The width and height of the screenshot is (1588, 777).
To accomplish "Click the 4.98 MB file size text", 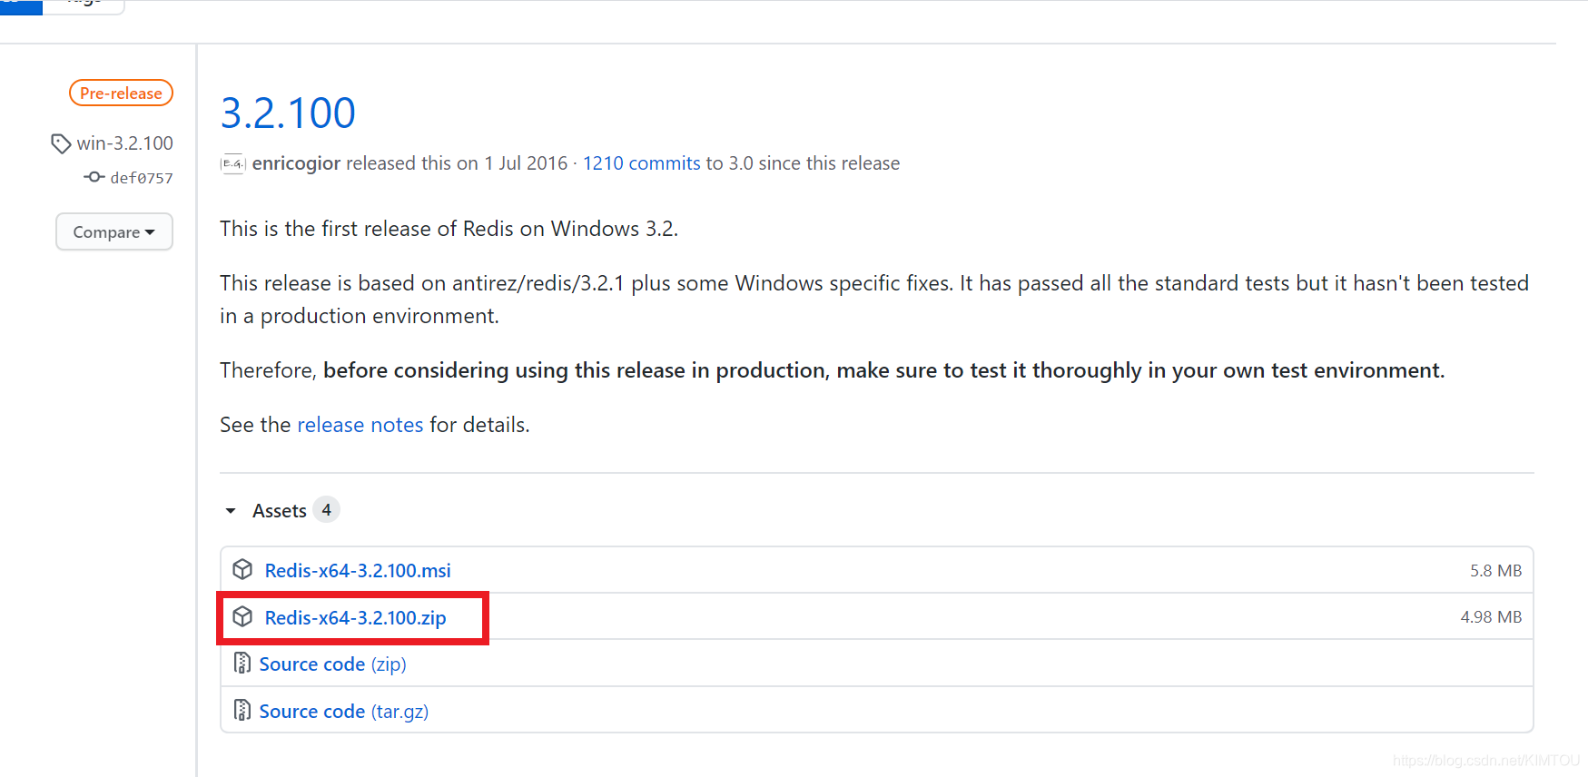I will pyautogui.click(x=1491, y=617).
